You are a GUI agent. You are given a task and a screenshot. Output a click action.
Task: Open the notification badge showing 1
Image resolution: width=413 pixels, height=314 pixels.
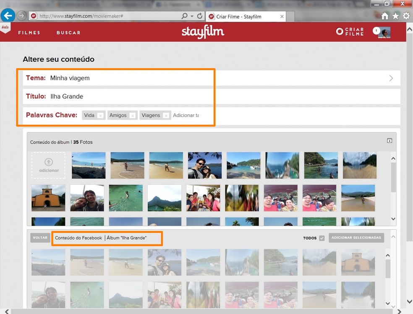[x=376, y=31]
